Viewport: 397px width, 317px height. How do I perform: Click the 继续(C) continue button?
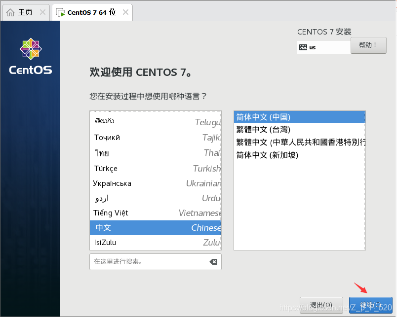tap(371, 305)
